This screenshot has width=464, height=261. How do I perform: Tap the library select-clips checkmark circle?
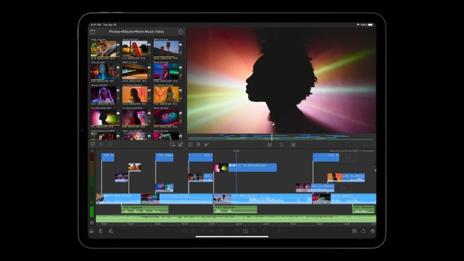(x=92, y=144)
